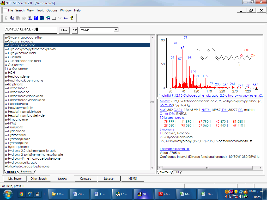Click the Formula: link
Screen dimensions: 267x200
pos(166,105)
